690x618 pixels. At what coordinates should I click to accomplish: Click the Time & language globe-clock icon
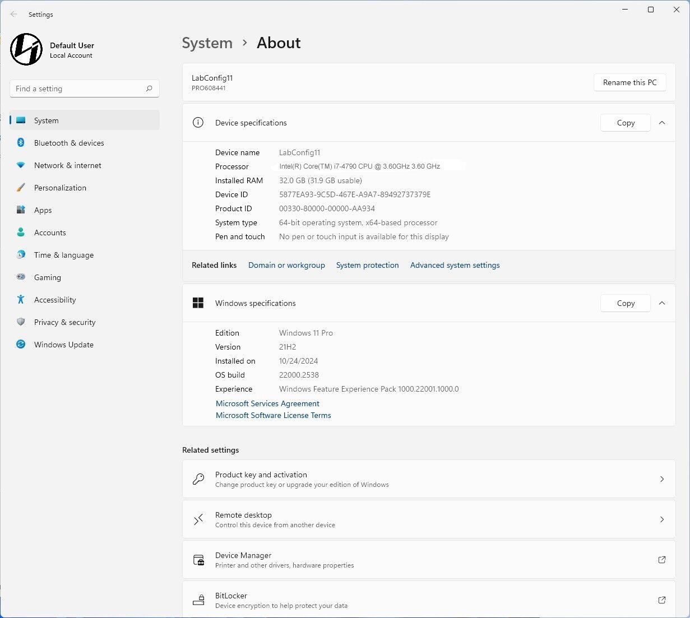click(x=21, y=255)
